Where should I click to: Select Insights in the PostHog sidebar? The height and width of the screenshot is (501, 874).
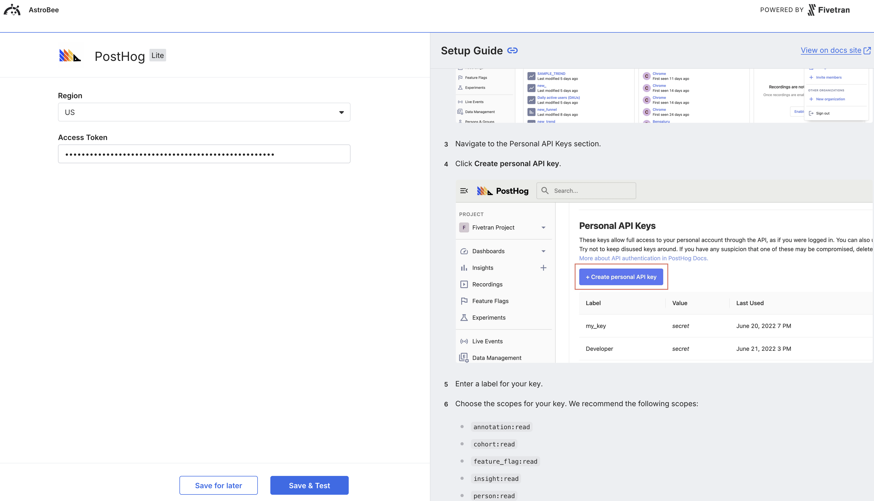pyautogui.click(x=483, y=268)
